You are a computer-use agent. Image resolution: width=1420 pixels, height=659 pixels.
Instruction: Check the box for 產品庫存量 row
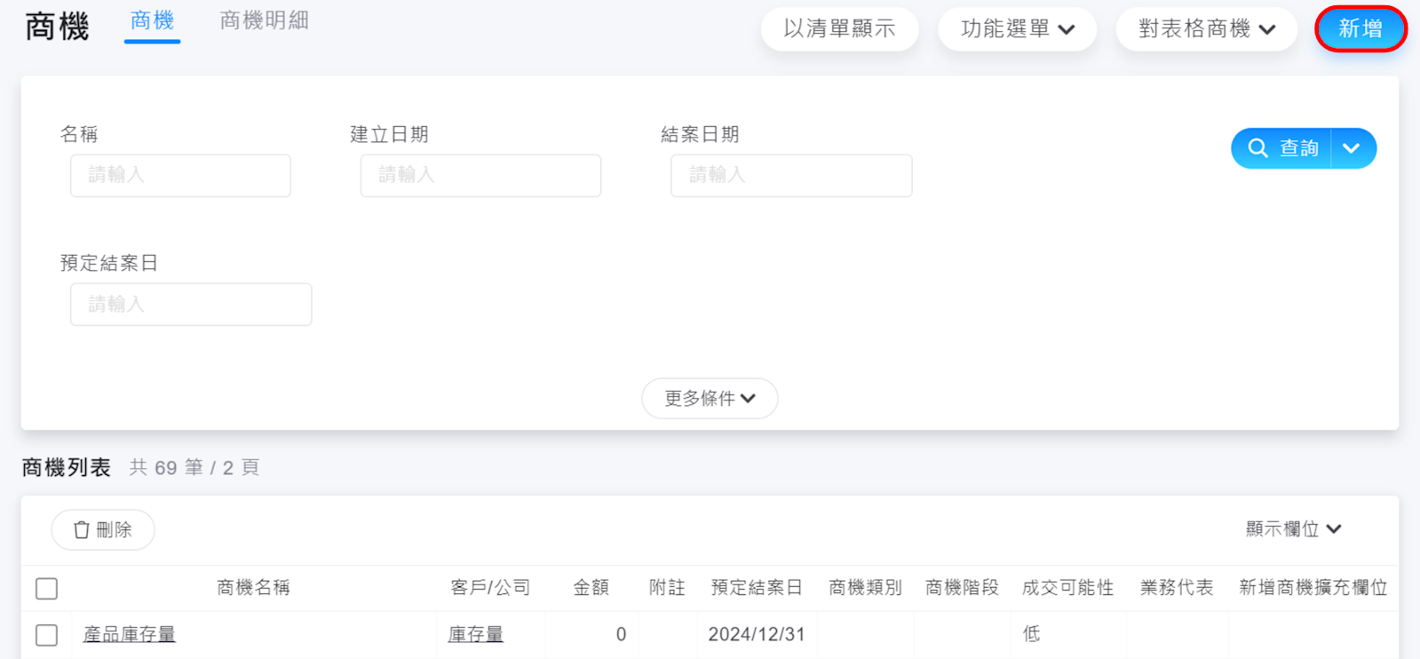point(47,635)
